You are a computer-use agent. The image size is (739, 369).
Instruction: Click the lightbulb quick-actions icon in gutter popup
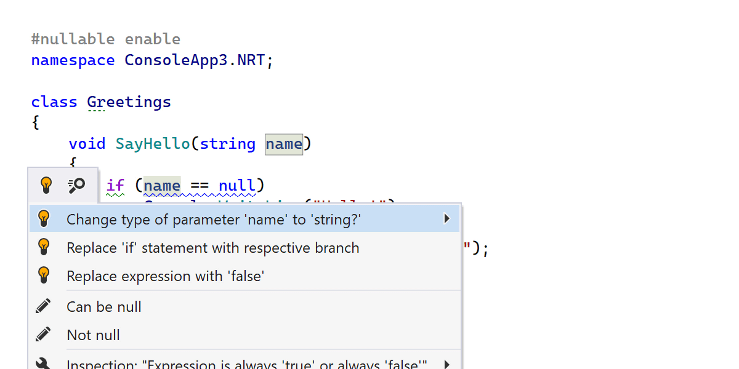[x=46, y=184]
